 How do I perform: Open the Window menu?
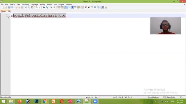click(x=69, y=4)
